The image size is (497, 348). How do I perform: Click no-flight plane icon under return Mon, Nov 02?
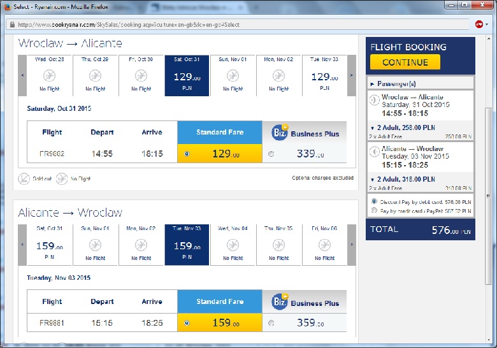pyautogui.click(x=141, y=245)
